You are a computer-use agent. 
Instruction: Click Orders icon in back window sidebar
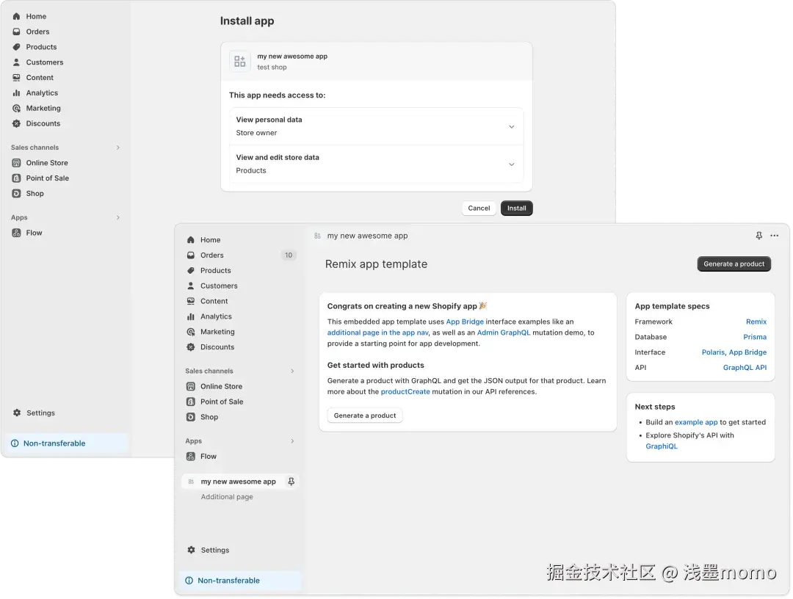click(16, 32)
